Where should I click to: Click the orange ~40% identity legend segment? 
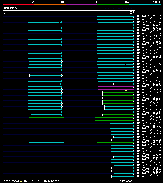click(x=50, y=5)
